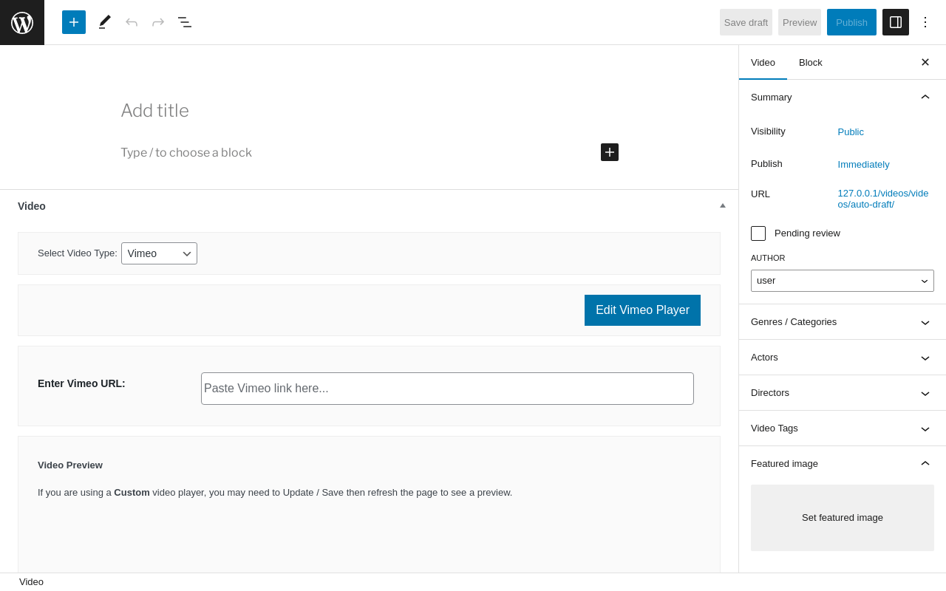Expand the Genres / Categories panel
946x591 pixels.
point(843,322)
